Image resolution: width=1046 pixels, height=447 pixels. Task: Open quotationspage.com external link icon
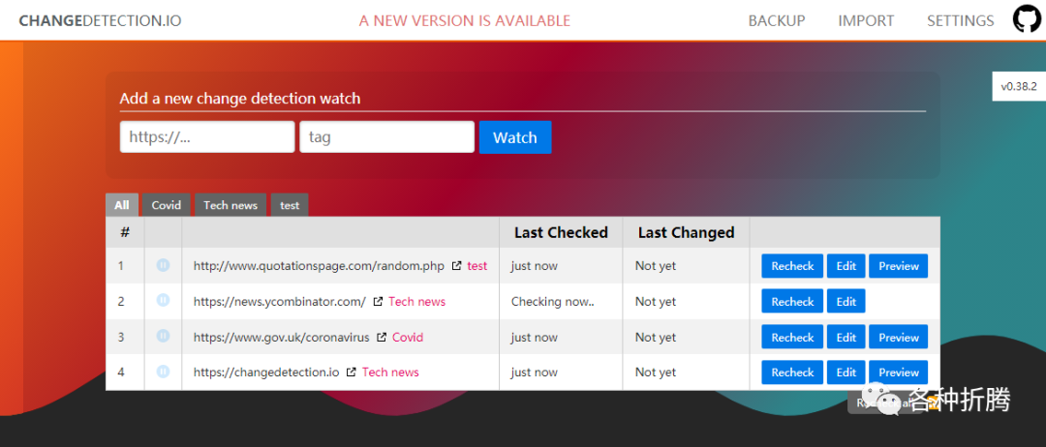[x=456, y=265]
